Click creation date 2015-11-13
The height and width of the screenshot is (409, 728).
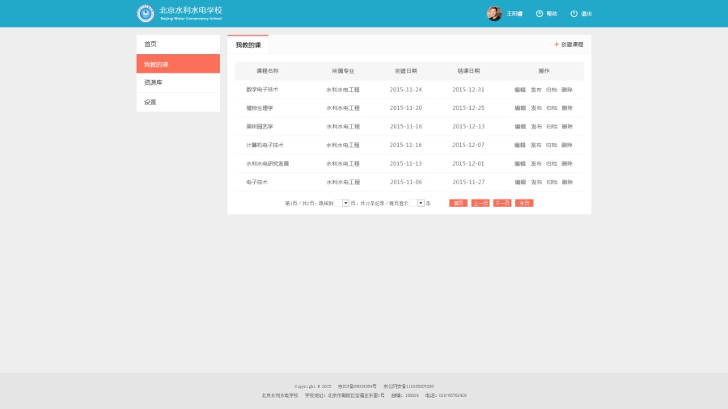point(406,163)
